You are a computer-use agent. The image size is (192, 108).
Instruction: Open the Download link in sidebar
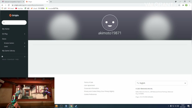(11, 59)
